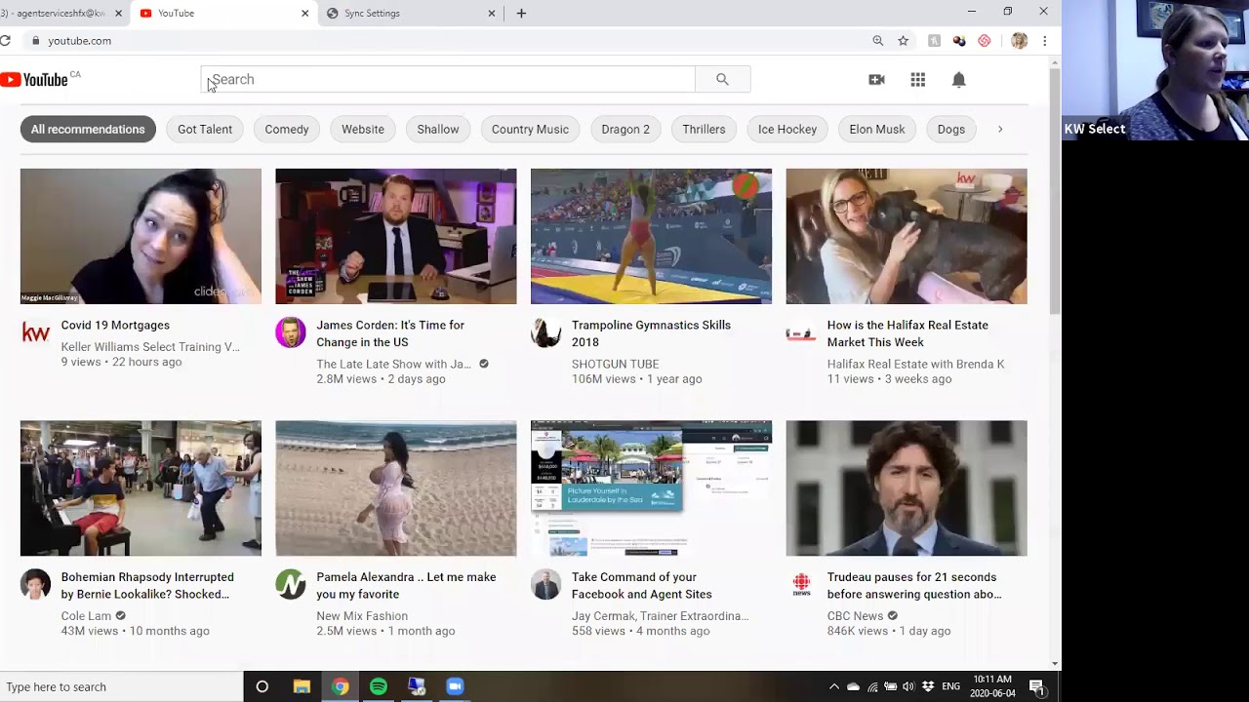Select the Comedy chip
The image size is (1249, 702).
click(x=287, y=129)
